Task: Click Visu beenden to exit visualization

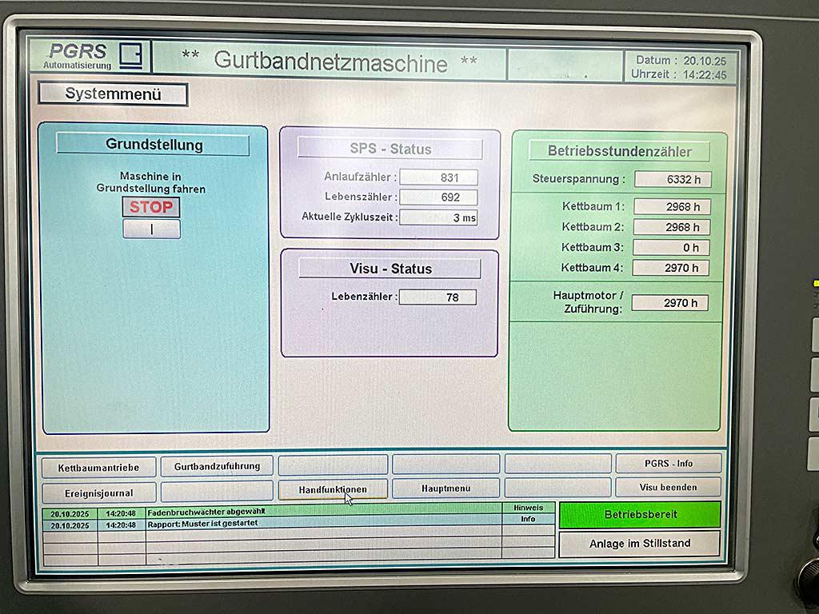Action: coord(668,487)
